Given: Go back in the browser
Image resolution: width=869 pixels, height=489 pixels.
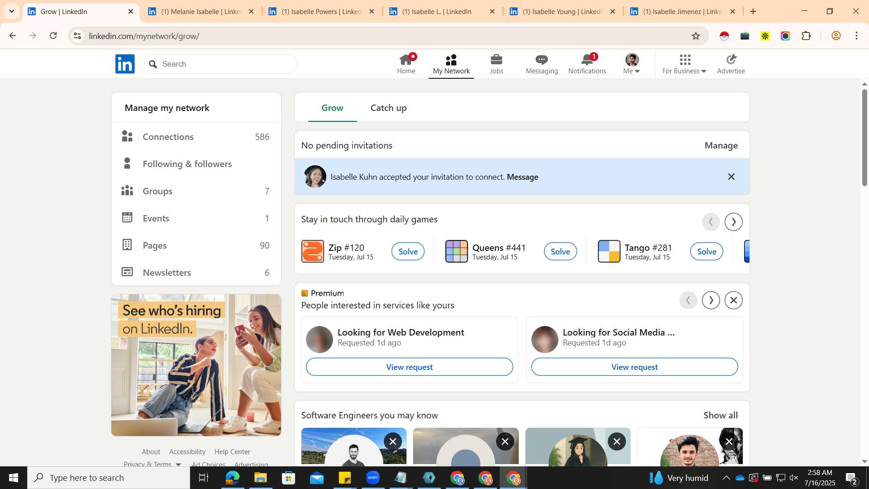Looking at the screenshot, I should pyautogui.click(x=13, y=36).
